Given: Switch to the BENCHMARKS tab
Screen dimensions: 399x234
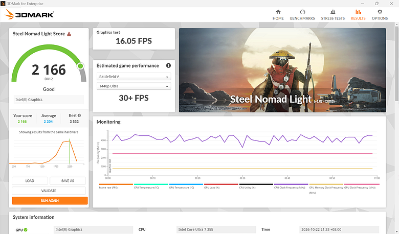Looking at the screenshot, I should [302, 15].
